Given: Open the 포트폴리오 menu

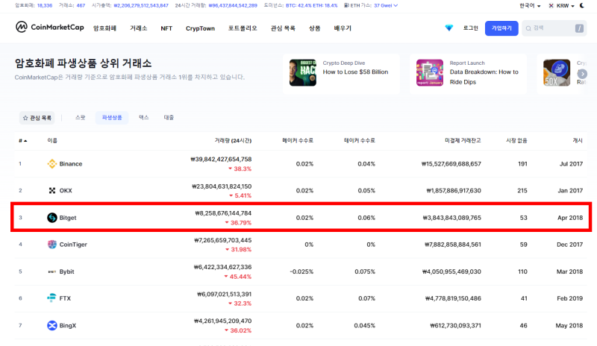Looking at the screenshot, I should [243, 28].
